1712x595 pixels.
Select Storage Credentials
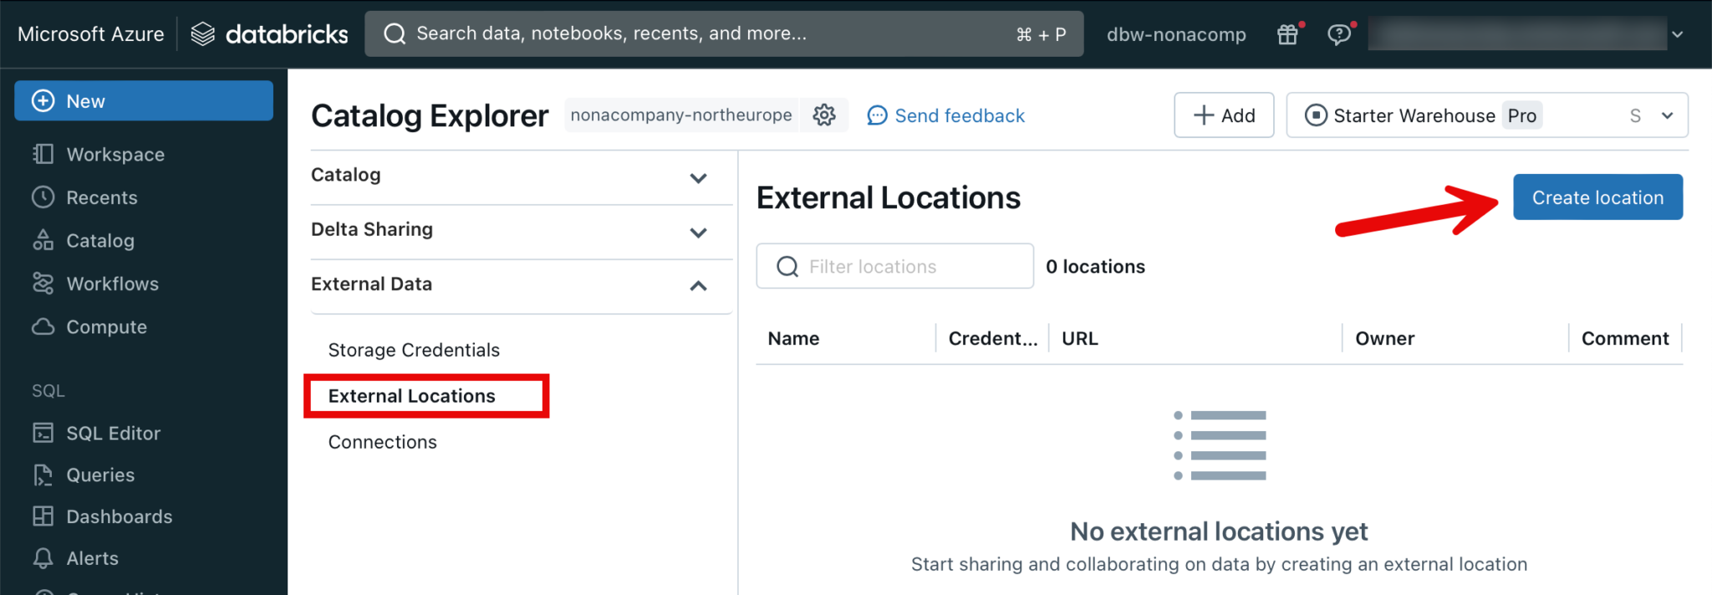click(414, 350)
